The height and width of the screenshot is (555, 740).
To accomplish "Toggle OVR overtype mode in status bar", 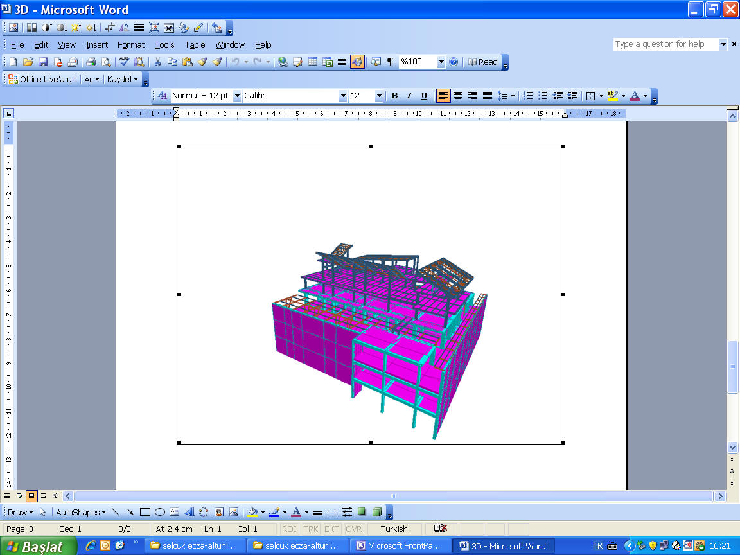I will 353,529.
